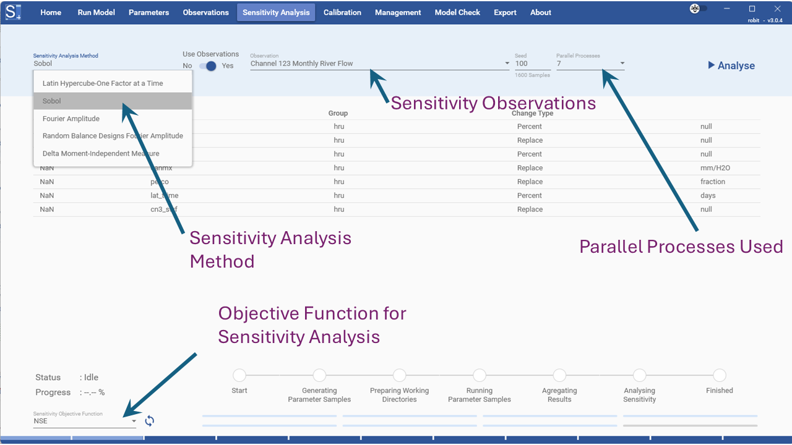Click the Finished step circle

click(719, 375)
